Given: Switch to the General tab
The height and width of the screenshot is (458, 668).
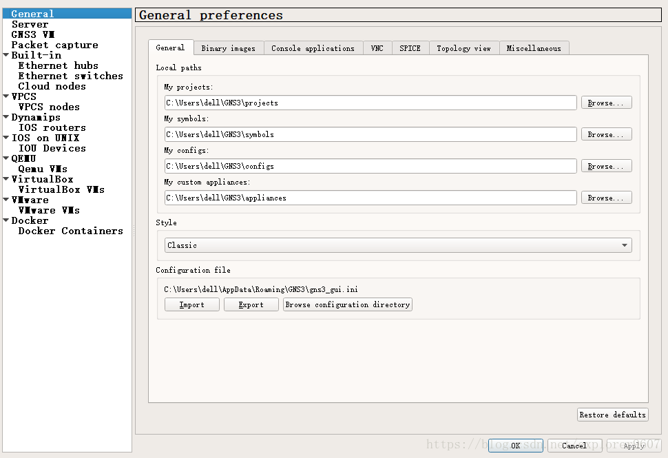Looking at the screenshot, I should (170, 48).
